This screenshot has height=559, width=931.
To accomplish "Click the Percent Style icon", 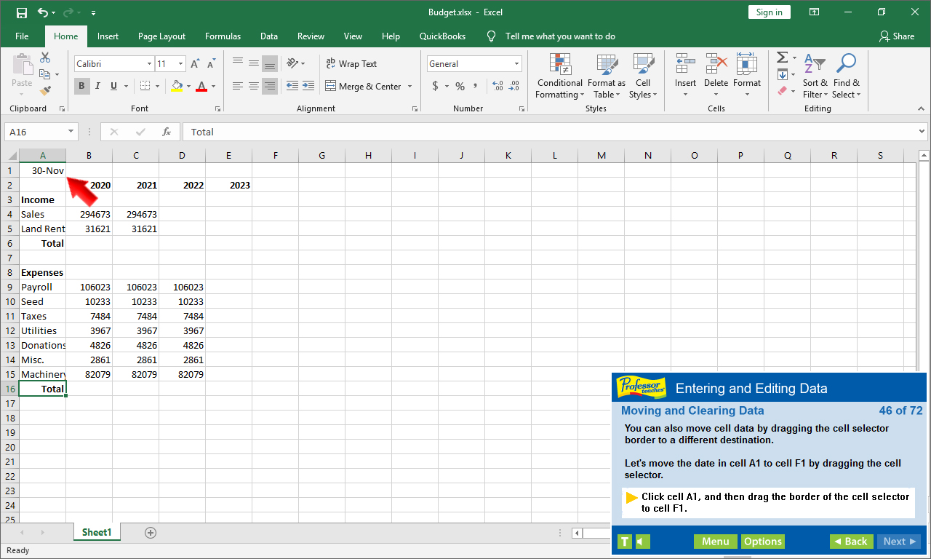I will pos(460,86).
